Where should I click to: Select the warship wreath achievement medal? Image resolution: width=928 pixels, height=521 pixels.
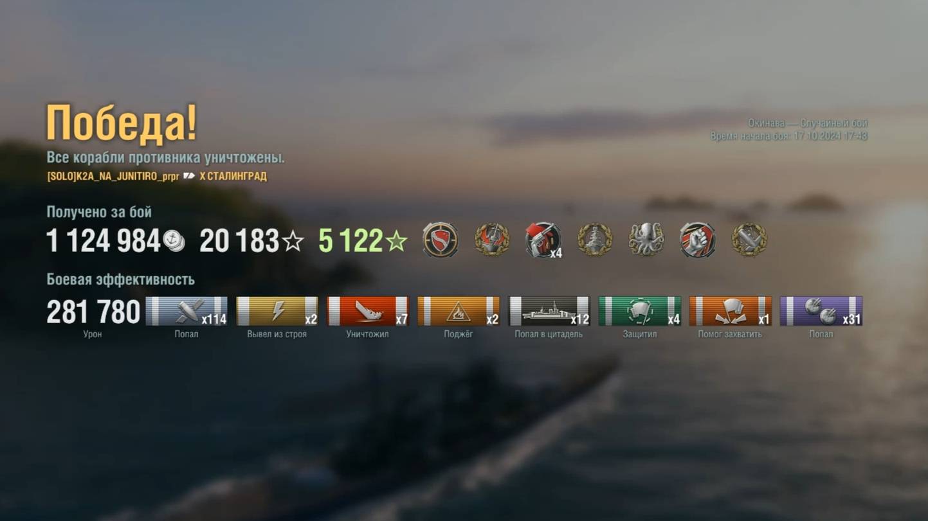click(595, 240)
